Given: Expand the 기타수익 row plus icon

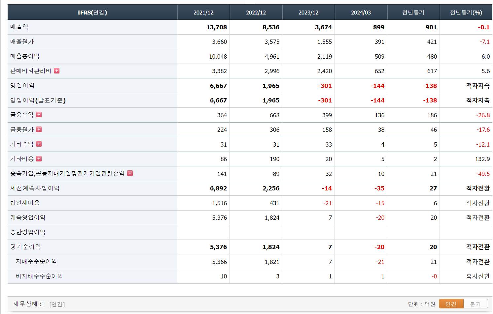Looking at the screenshot, I should (x=39, y=144).
